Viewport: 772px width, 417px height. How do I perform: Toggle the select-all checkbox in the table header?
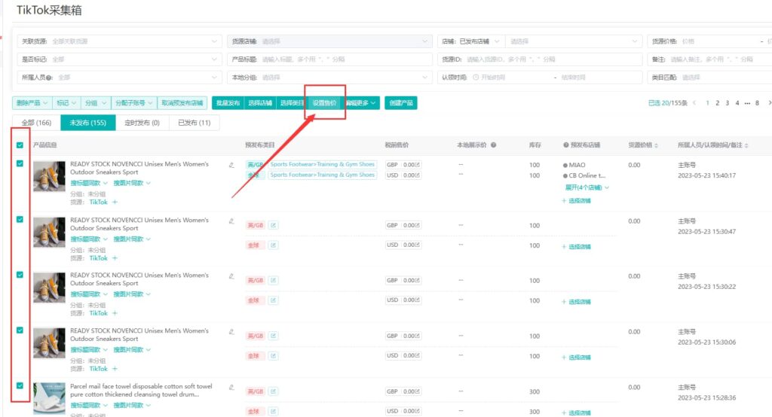[20, 145]
